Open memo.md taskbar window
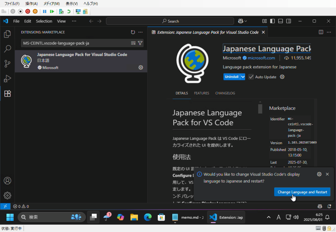This screenshot has height=232, width=336. 188,217
